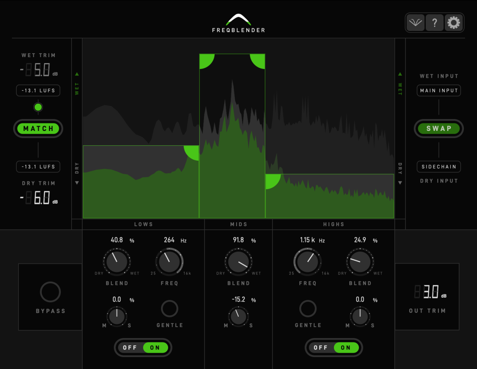Click the lows Freq crossover knob

click(169, 262)
